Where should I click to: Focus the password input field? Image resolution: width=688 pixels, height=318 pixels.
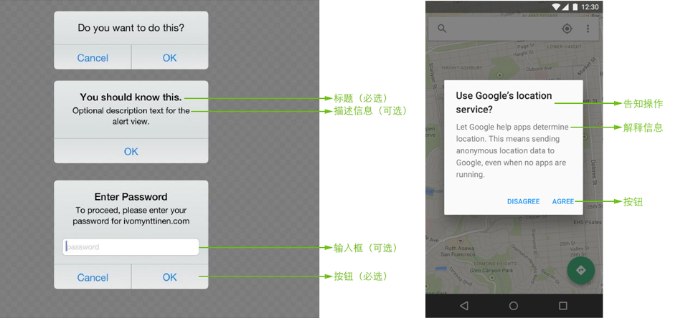tap(131, 247)
